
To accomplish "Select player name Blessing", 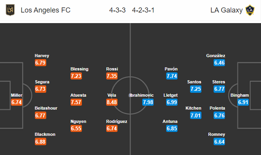I will point(80,69).
